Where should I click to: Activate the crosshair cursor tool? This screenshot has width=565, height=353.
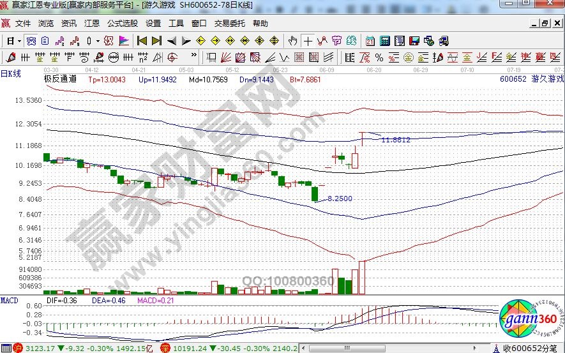pos(308,41)
